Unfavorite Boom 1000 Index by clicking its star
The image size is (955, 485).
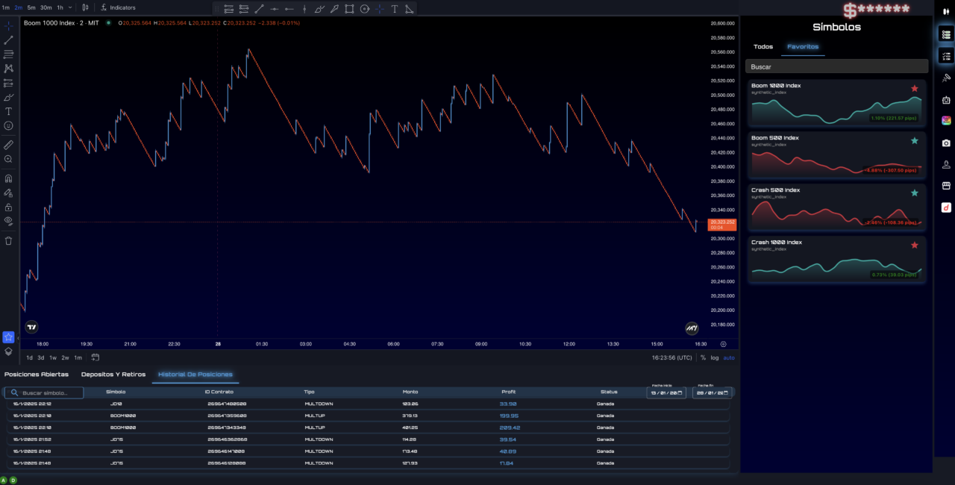pyautogui.click(x=914, y=88)
